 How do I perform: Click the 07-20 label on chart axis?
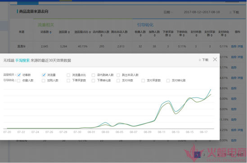click(7, 132)
